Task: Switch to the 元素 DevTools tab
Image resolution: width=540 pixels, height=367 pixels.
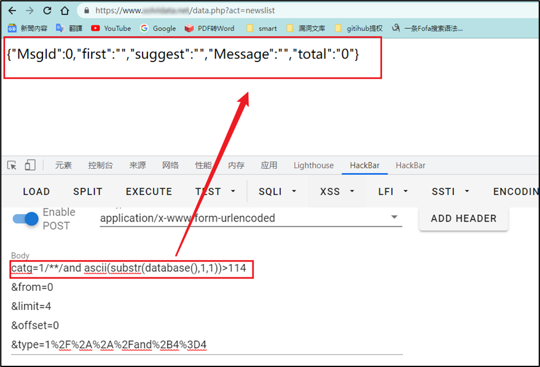Action: 63,166
